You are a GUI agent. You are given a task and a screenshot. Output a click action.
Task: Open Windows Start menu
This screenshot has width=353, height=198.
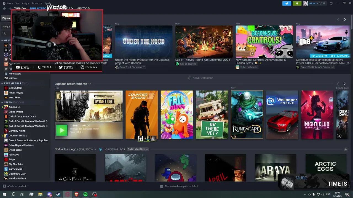pyautogui.click(x=4, y=194)
